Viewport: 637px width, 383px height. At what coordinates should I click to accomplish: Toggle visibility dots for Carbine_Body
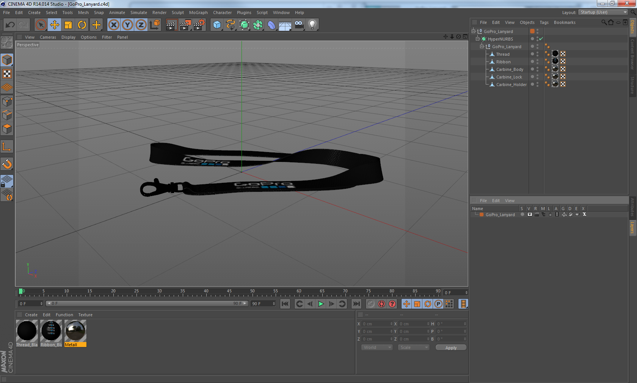click(x=537, y=69)
